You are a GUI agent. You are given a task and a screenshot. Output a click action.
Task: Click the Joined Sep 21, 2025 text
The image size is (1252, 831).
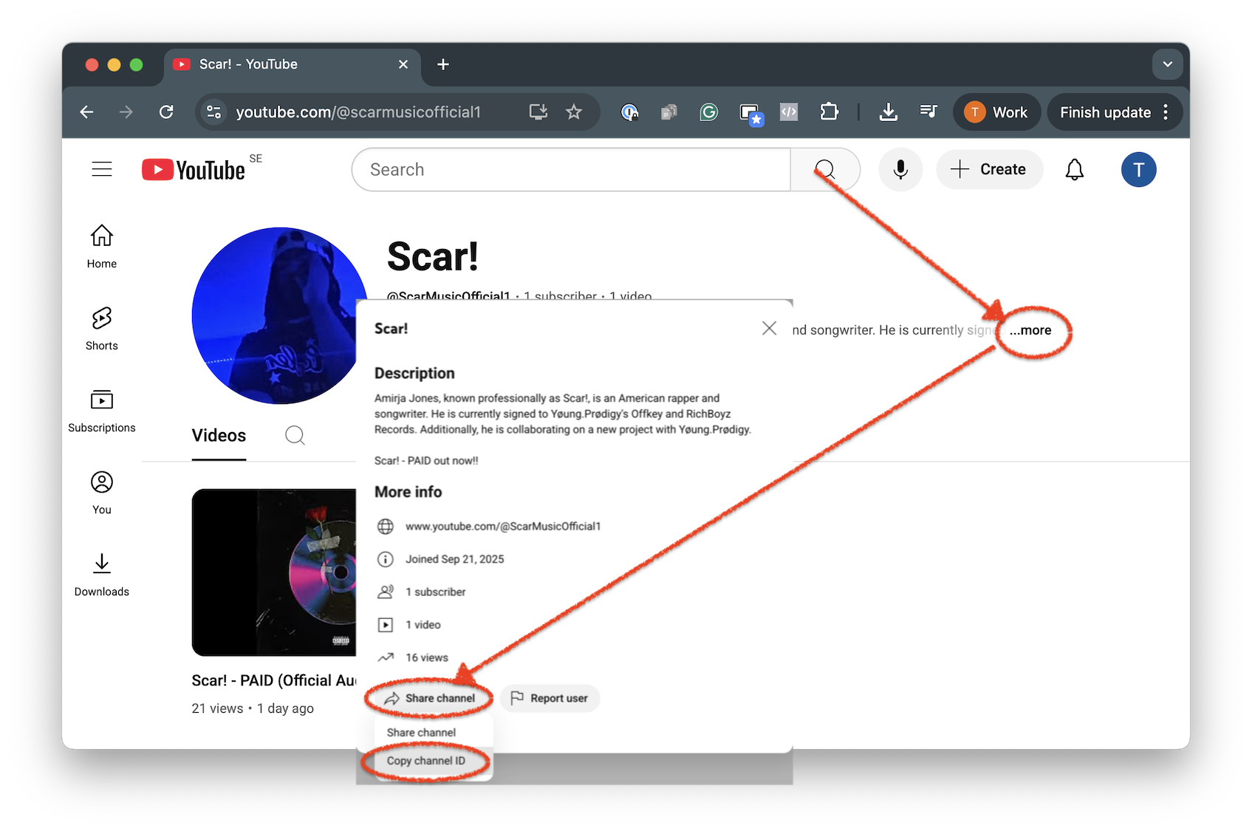point(455,559)
